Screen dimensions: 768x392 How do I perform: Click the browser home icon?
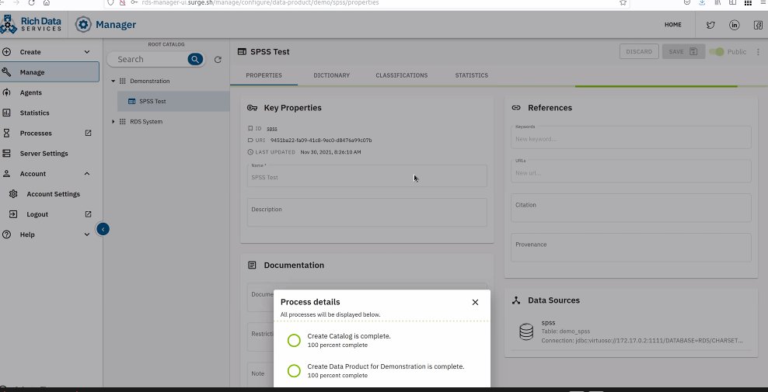47,2
